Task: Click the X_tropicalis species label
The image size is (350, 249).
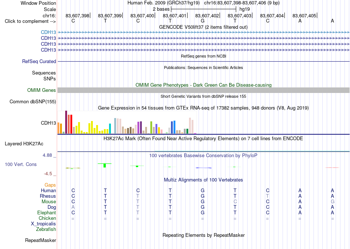Action: coord(43,224)
